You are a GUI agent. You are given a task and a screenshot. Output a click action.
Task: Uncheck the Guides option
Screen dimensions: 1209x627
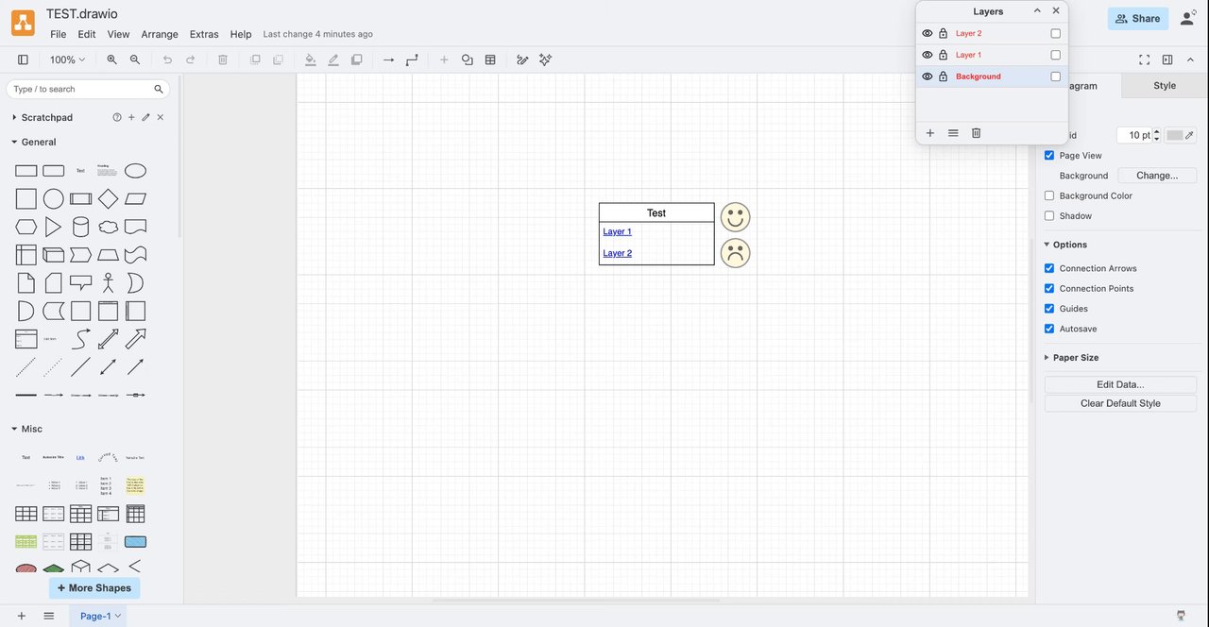click(1049, 309)
